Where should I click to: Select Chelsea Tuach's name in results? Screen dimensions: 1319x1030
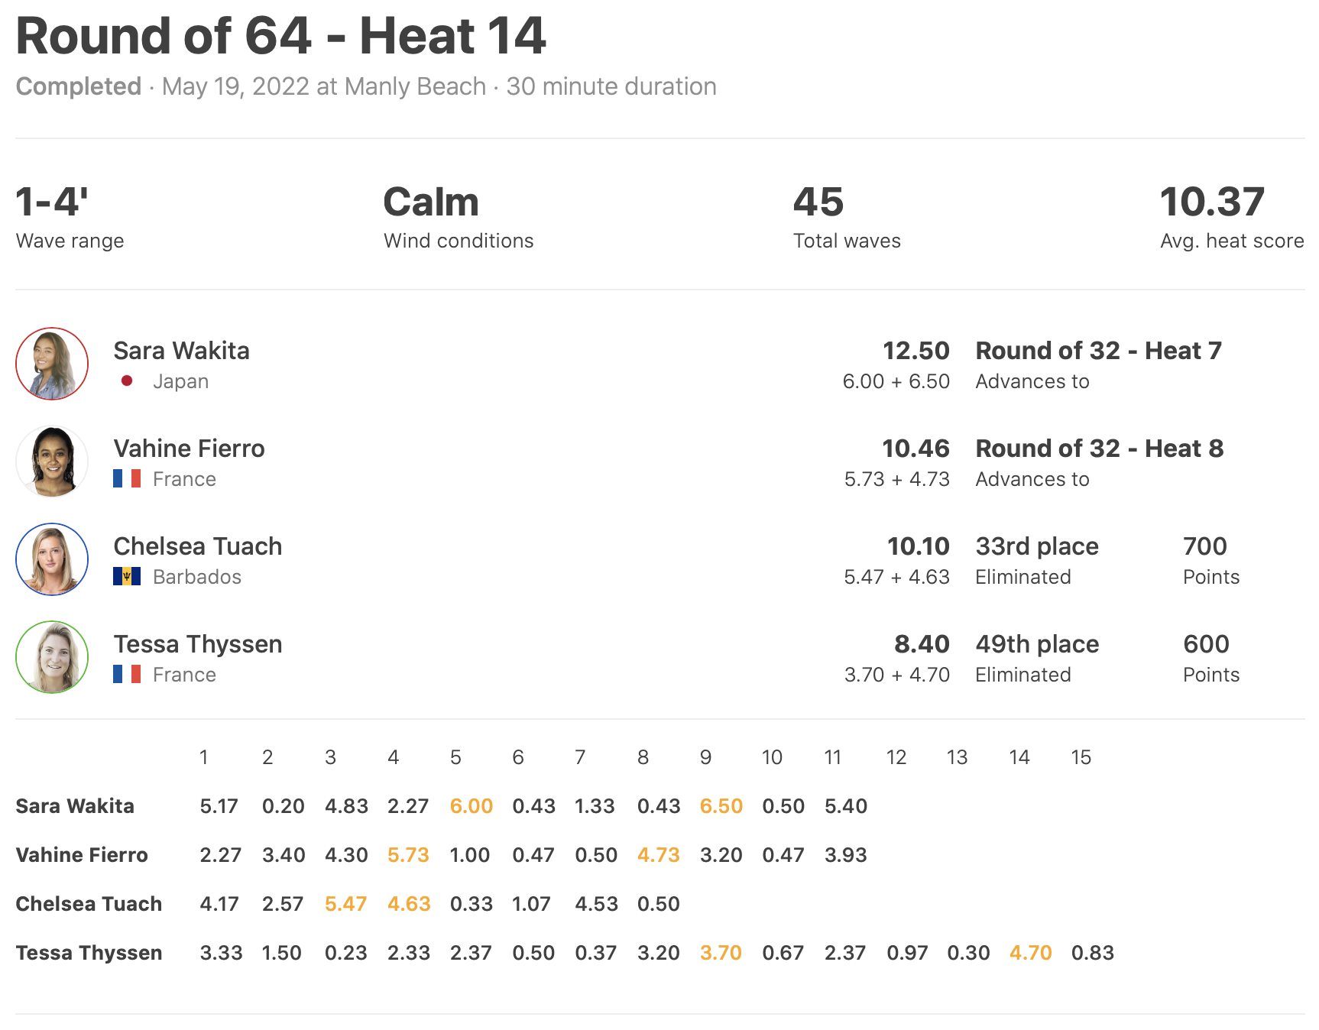pos(197,546)
